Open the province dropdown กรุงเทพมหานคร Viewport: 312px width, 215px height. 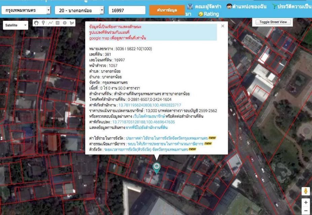(26, 10)
